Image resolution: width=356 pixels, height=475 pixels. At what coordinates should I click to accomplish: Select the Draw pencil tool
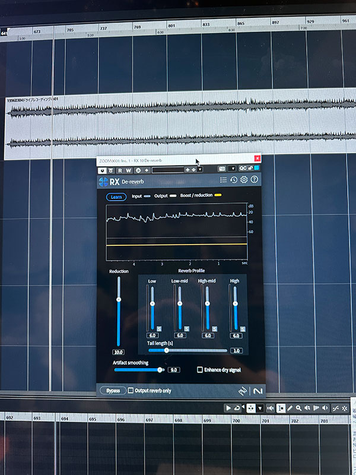point(290,408)
